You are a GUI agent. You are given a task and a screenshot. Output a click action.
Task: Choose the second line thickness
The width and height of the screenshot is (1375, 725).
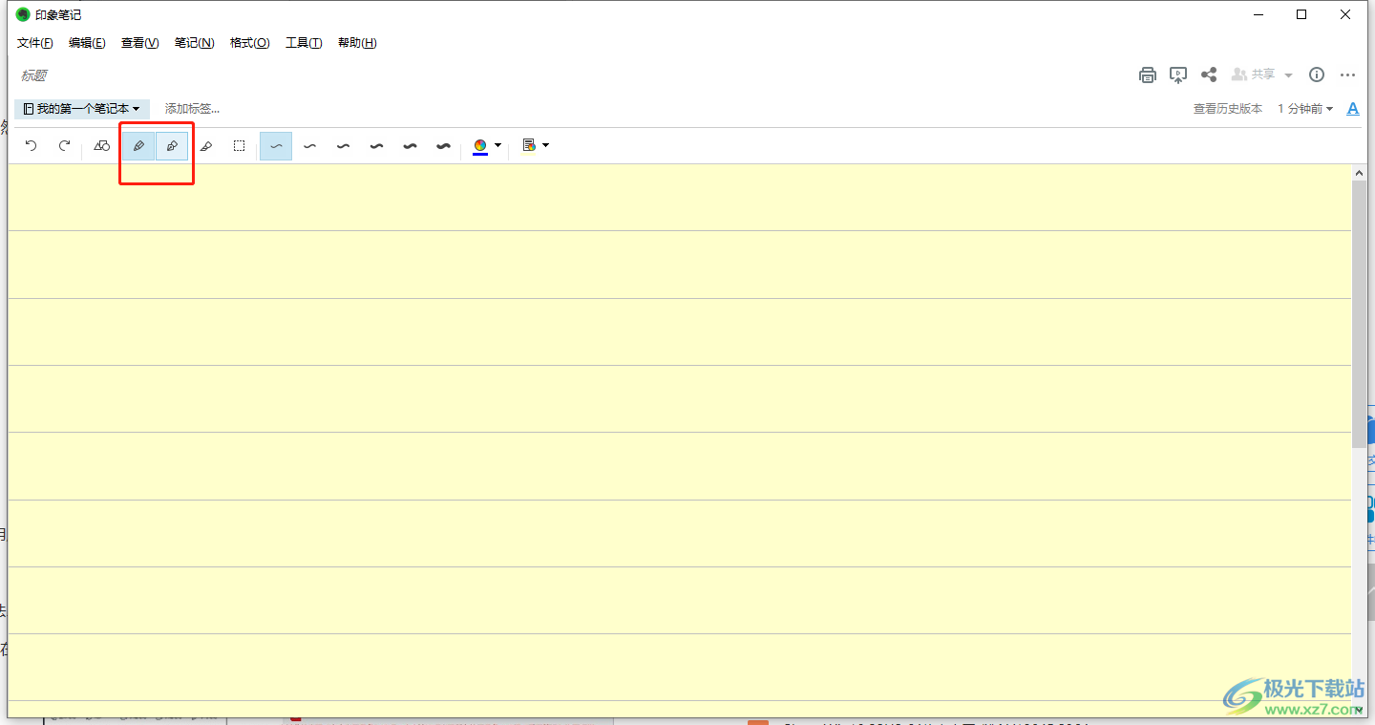309,146
